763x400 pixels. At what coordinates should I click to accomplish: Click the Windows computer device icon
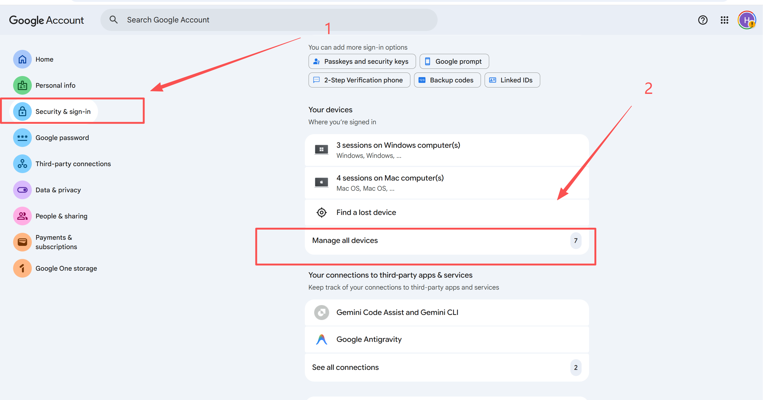pyautogui.click(x=321, y=150)
